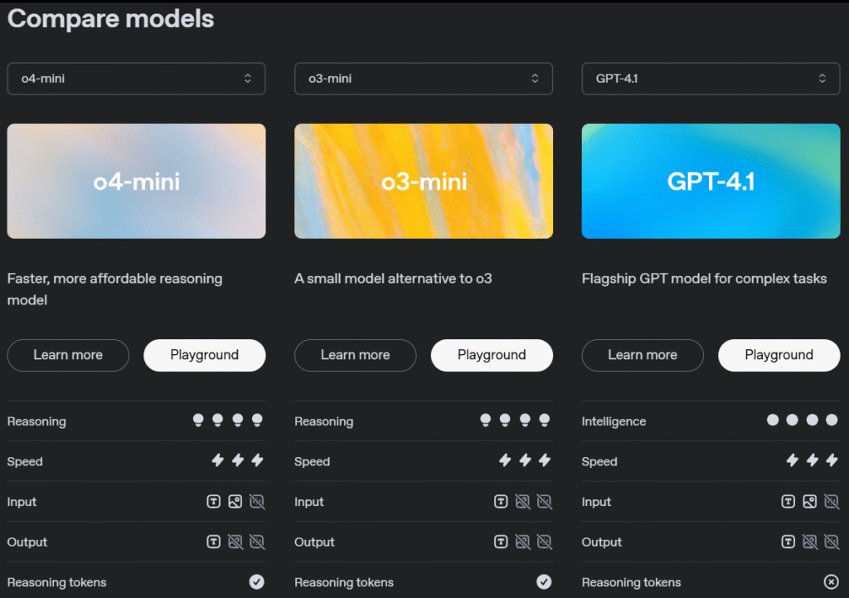Screen dimensions: 849x598
Task: Click Learn more under o3-mini
Action: 355,355
